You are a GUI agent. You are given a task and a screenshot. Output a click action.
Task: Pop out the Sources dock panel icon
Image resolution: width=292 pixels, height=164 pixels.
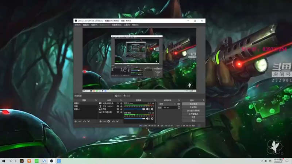pyautogui.click(x=121, y=100)
